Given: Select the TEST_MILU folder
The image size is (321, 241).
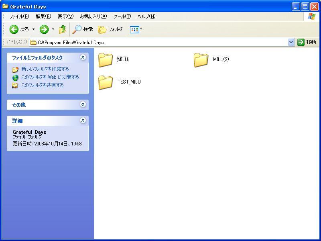Looking at the screenshot, I should click(x=106, y=82).
